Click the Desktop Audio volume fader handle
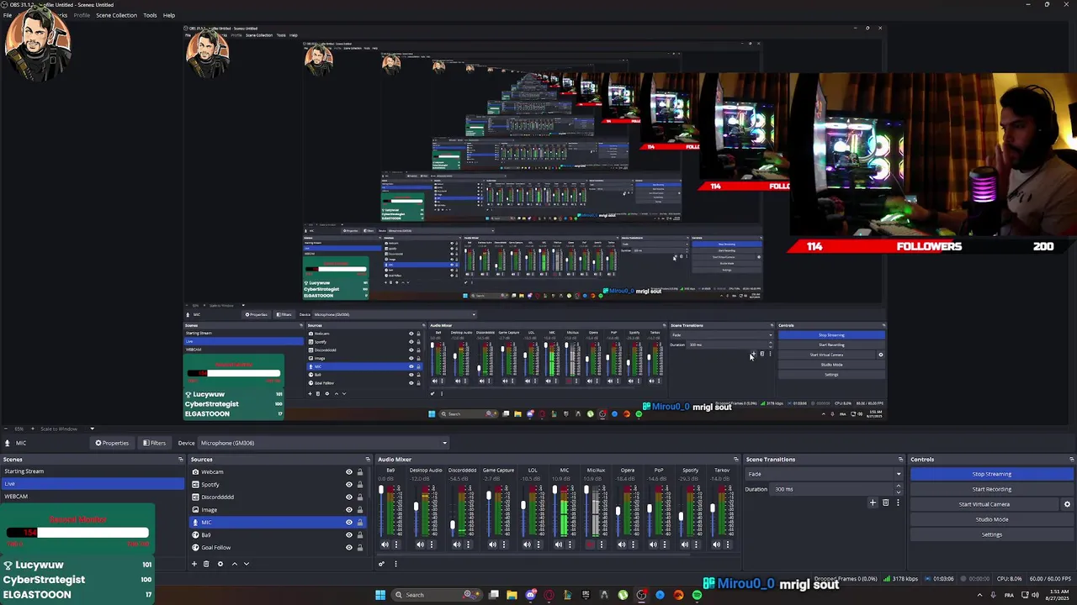The image size is (1077, 605). click(x=416, y=507)
